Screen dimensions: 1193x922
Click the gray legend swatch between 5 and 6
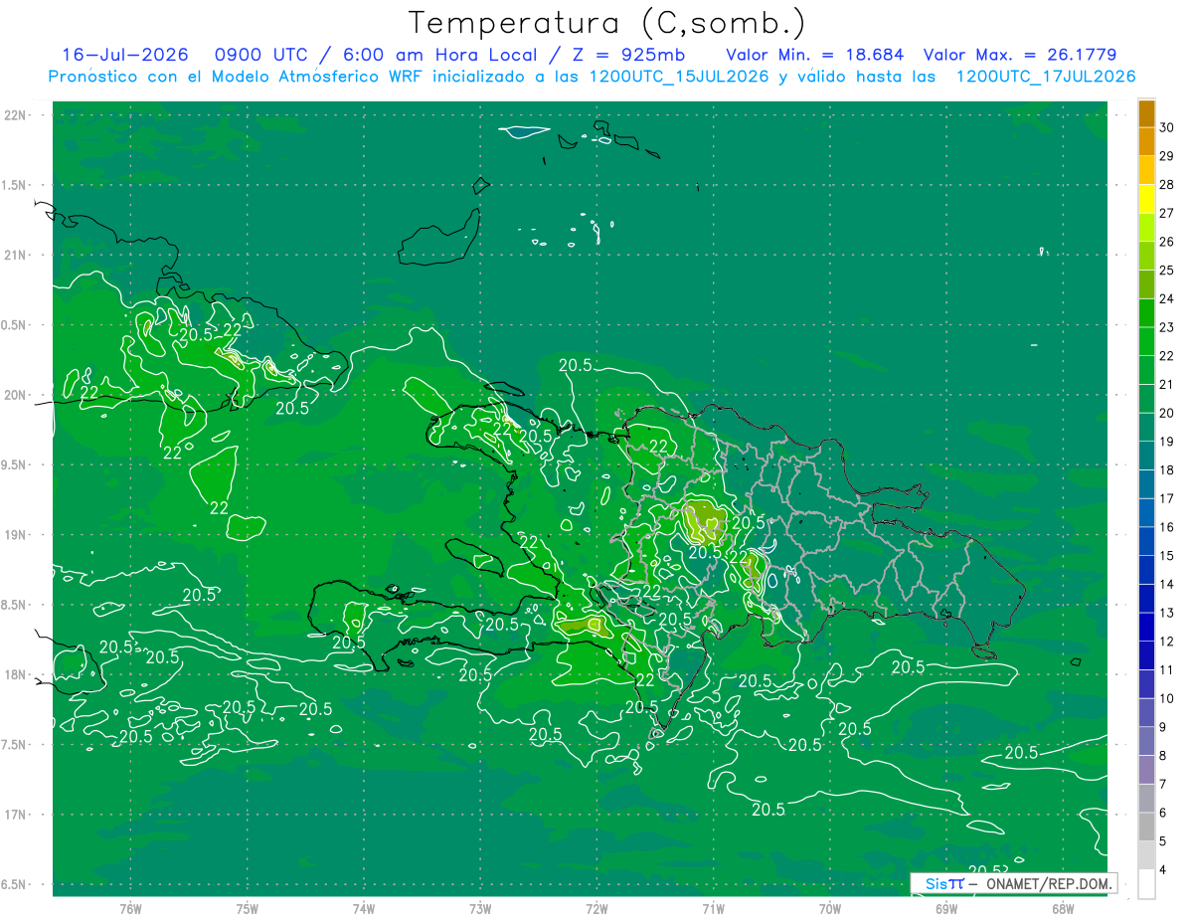[x=1146, y=827]
